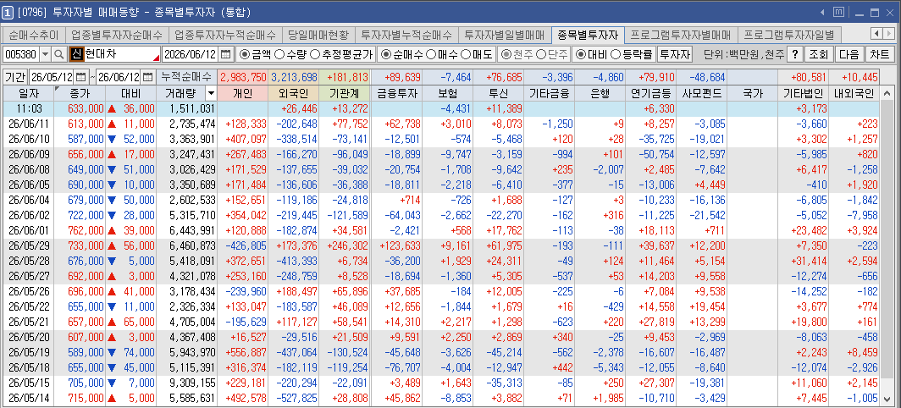Image resolution: width=901 pixels, height=408 pixels.
Task: Click the 9,309,155 volume cell
Action: click(187, 383)
